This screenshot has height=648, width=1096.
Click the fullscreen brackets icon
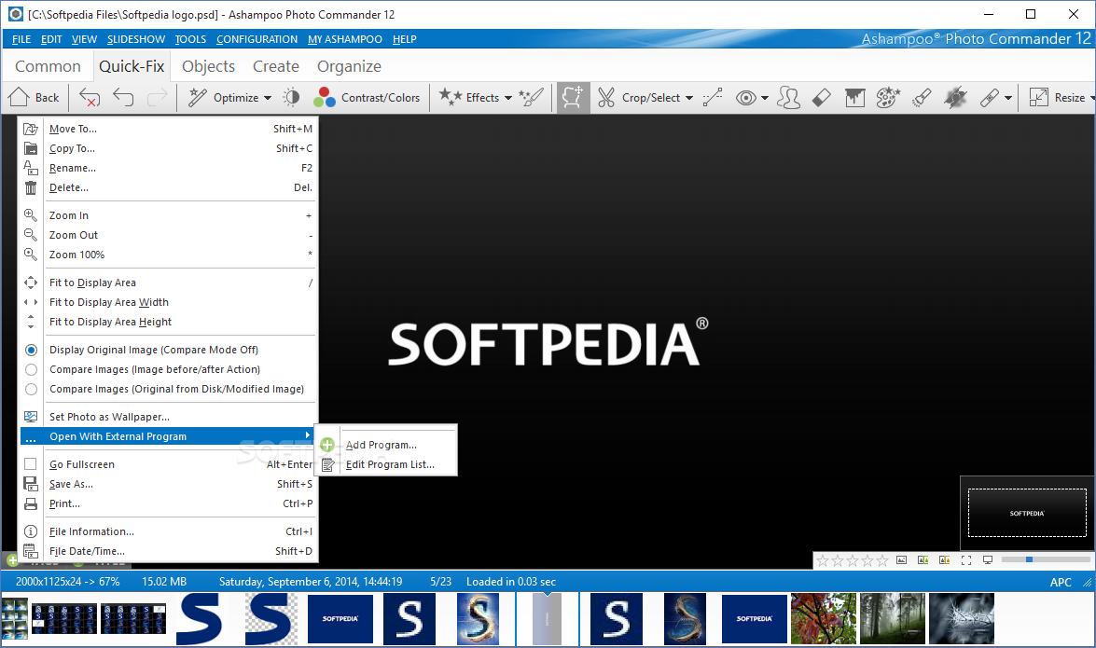tap(966, 560)
